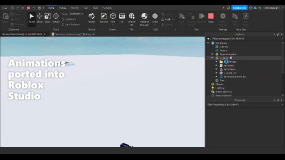The height and width of the screenshot is (160, 285).
Task: Expand the SpawnLocation tree node
Action: (x=212, y=54)
